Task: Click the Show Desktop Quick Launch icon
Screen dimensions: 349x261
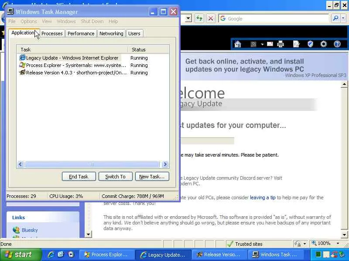Action: click(61, 254)
